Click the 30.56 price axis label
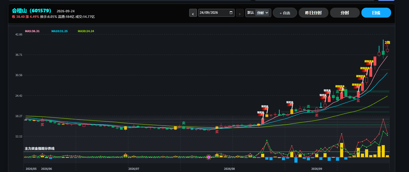This screenshot has height=172, width=409. 19,75
